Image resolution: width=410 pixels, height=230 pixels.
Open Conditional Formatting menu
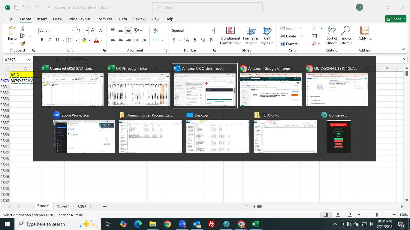230,36
